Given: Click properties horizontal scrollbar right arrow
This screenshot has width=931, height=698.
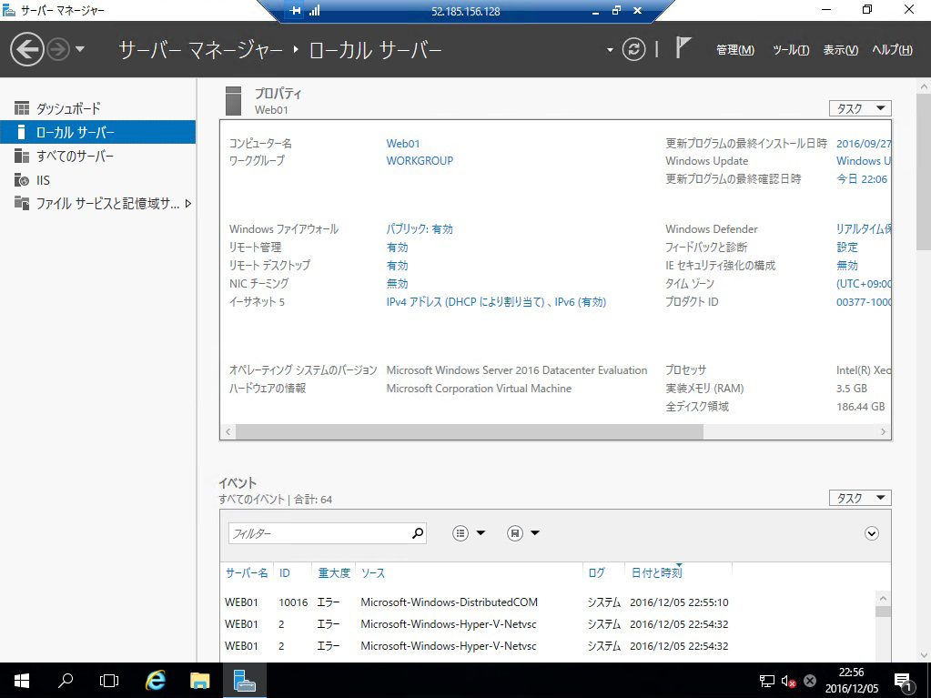Looking at the screenshot, I should pyautogui.click(x=883, y=431).
